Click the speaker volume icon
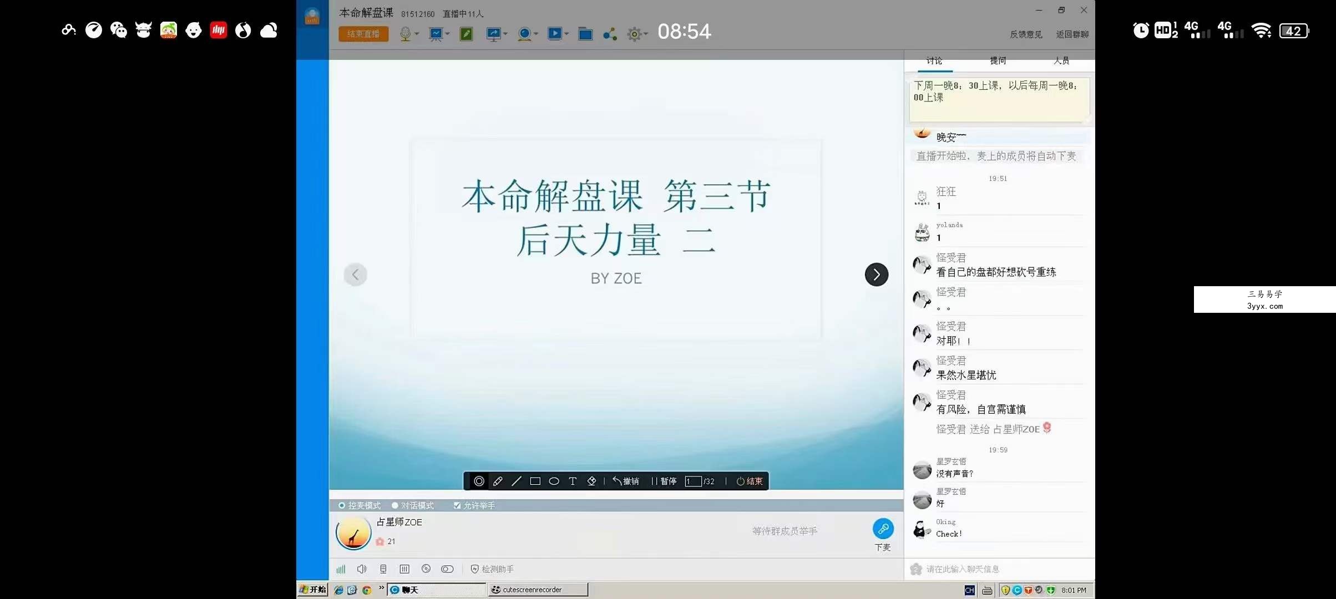Image resolution: width=1336 pixels, height=599 pixels. (362, 569)
